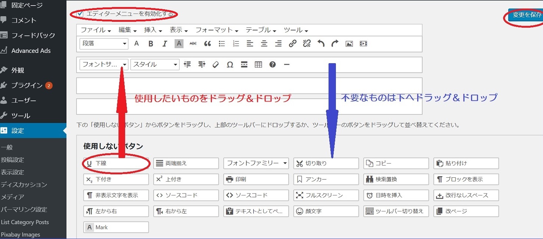Open the ファイル menu
This screenshot has height=239, width=543.
click(x=96, y=30)
